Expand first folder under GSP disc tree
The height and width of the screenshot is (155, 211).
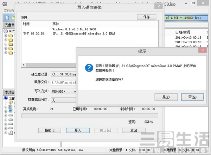click(6, 36)
